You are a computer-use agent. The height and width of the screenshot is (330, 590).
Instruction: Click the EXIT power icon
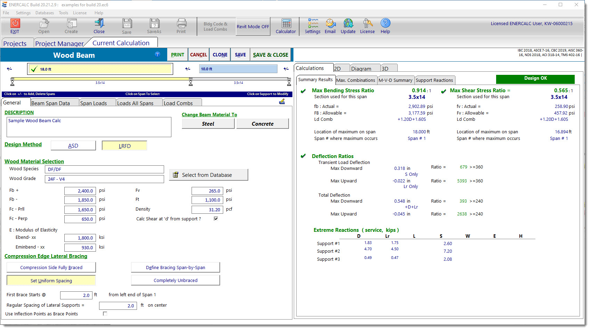click(15, 23)
